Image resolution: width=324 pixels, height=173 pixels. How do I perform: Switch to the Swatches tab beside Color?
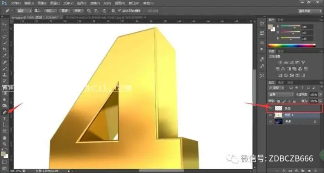click(280, 20)
